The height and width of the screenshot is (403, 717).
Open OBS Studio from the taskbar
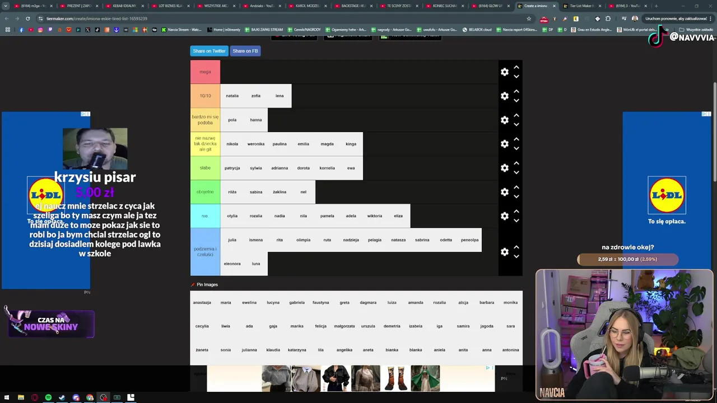click(103, 397)
